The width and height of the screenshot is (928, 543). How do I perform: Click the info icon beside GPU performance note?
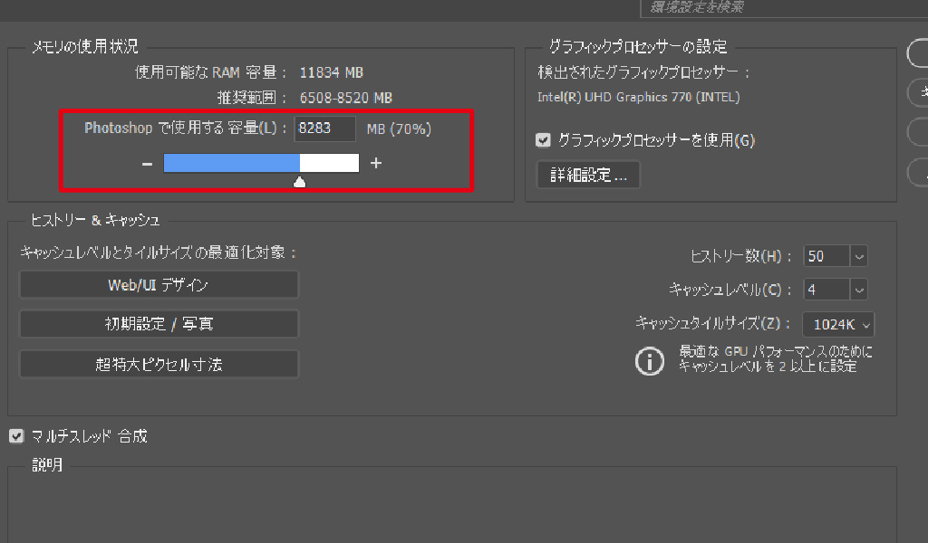tap(649, 360)
